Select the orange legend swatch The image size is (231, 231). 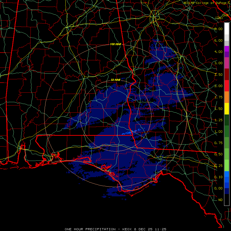point(227,97)
